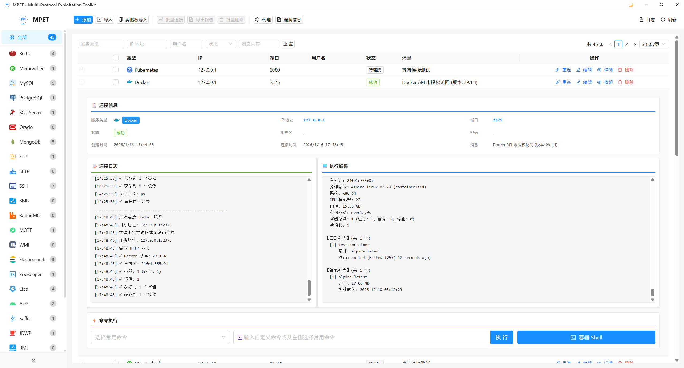Click the blue Add button
This screenshot has width=684, height=368.
pyautogui.click(x=83, y=20)
